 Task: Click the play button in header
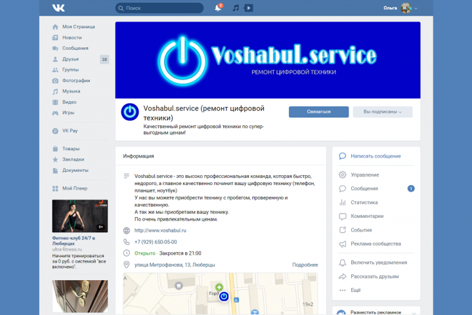click(x=248, y=8)
